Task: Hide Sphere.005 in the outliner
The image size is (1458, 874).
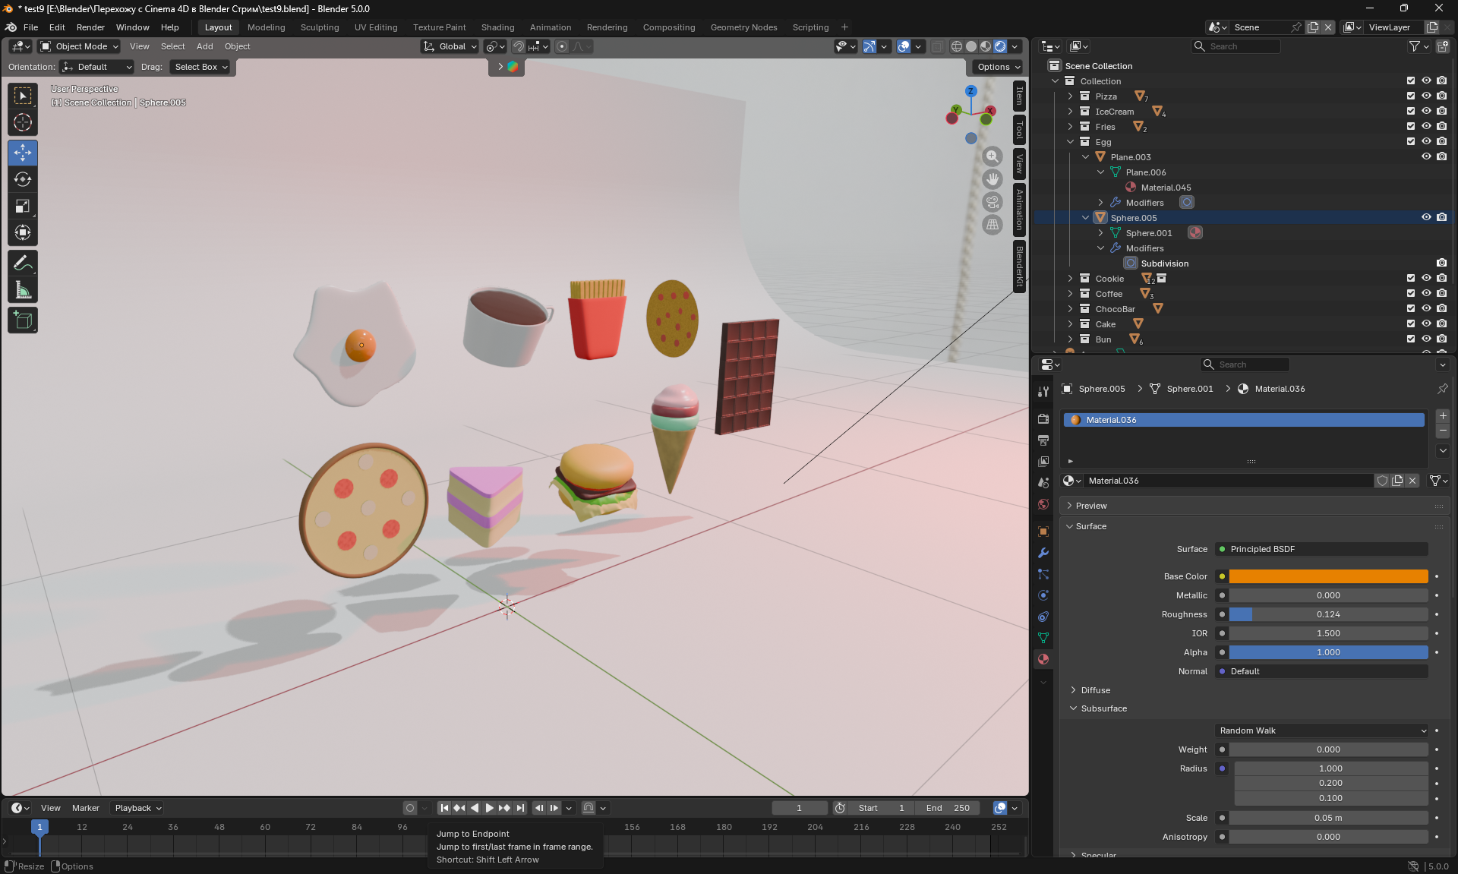Action: 1426,218
